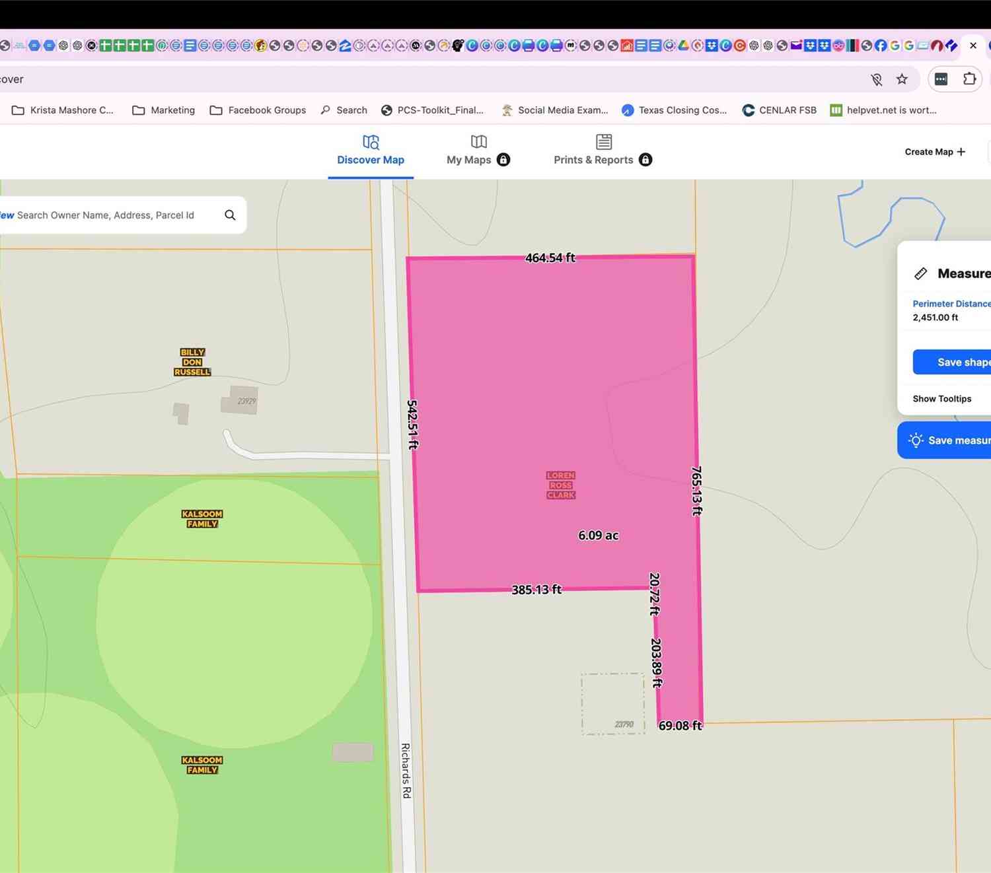This screenshot has width=991, height=873.
Task: Switch to the Google Drive browser tab
Action: point(683,46)
